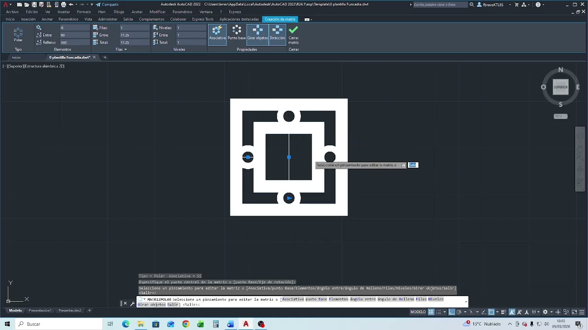The width and height of the screenshot is (588, 330).
Task: Open the help question mark icon
Action: [x=538, y=5]
